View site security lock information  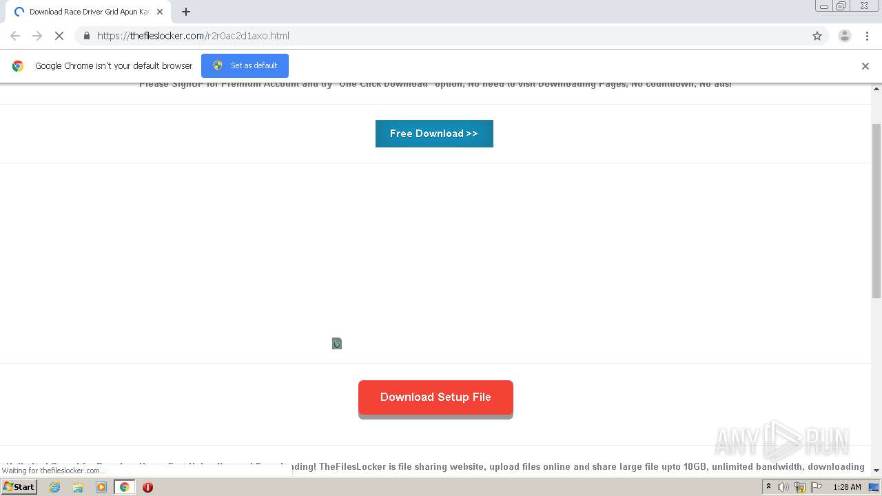86,36
